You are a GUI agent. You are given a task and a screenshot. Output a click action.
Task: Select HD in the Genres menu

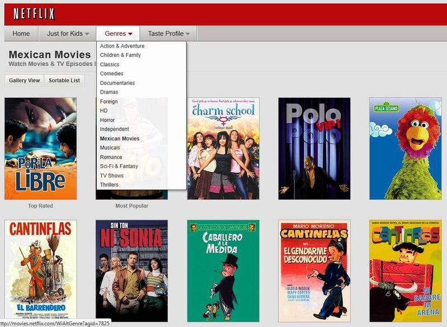click(x=104, y=110)
